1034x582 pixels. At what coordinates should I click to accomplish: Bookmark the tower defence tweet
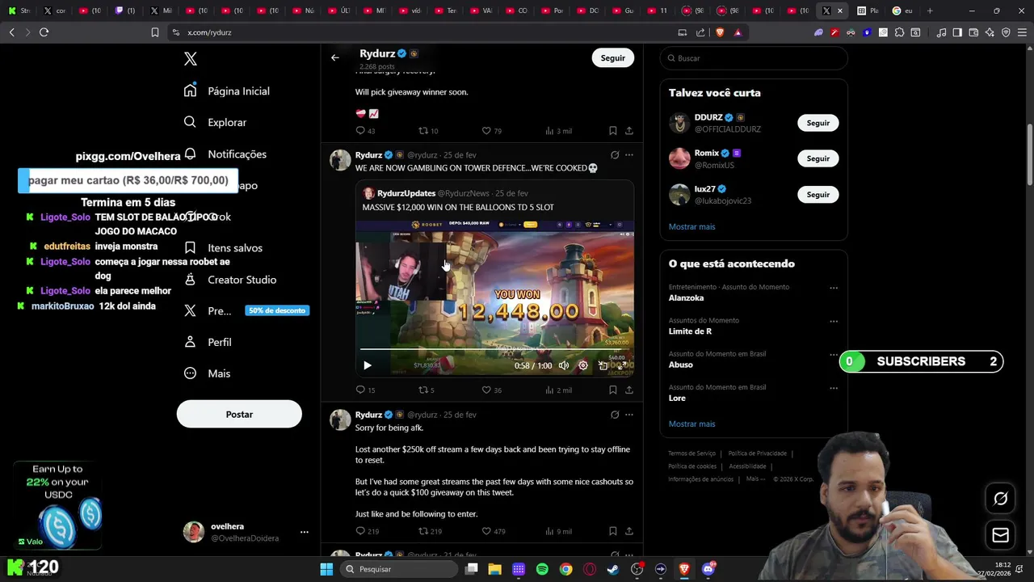pyautogui.click(x=613, y=390)
